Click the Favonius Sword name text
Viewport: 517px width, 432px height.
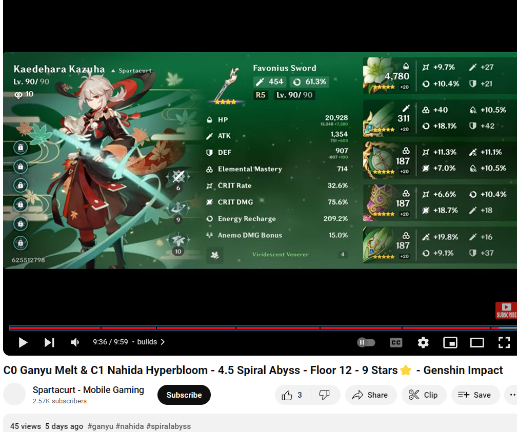click(285, 68)
